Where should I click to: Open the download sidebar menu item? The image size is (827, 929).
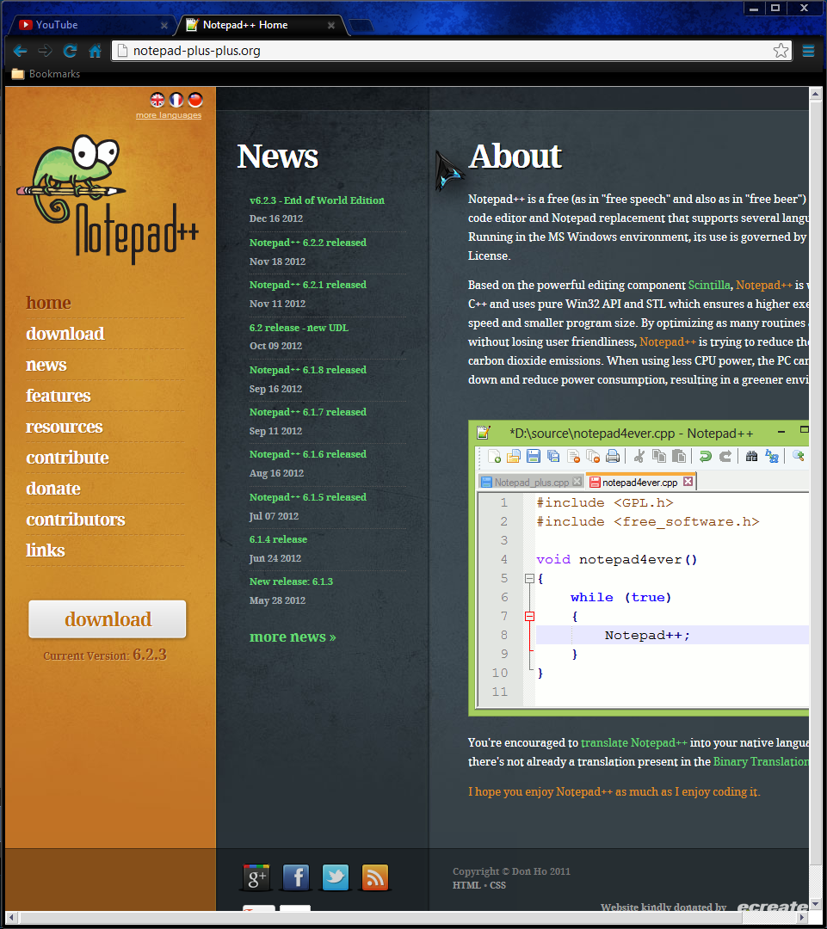(65, 334)
